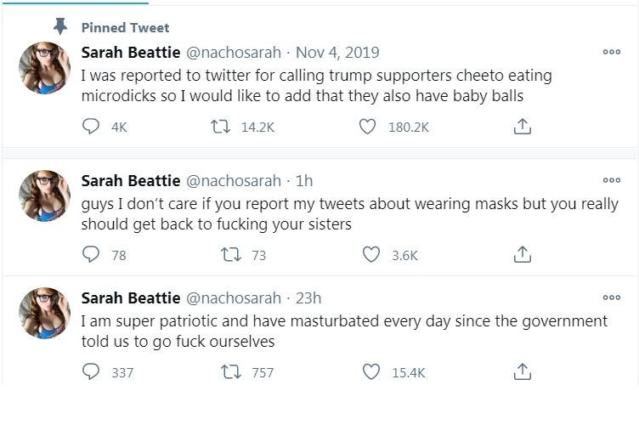Open the more options menu on the 23h tweet
The width and height of the screenshot is (639, 425).
[x=611, y=297]
